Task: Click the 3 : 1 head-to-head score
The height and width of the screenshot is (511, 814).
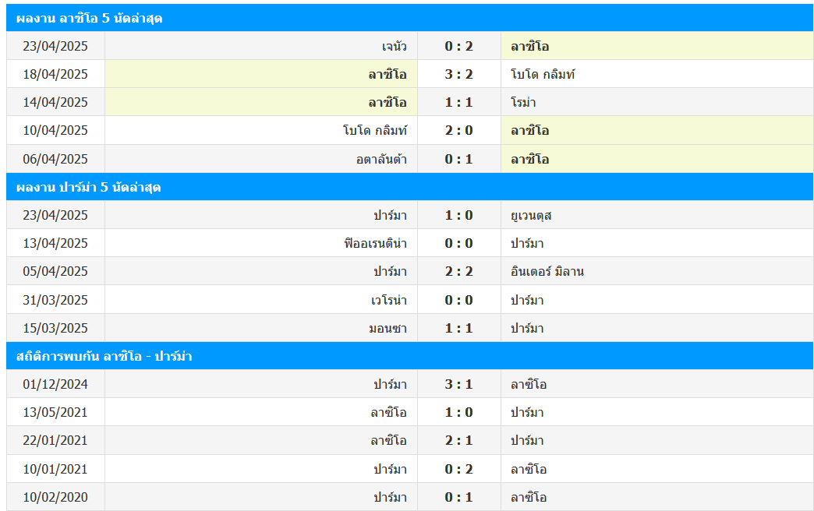Action: click(x=458, y=384)
